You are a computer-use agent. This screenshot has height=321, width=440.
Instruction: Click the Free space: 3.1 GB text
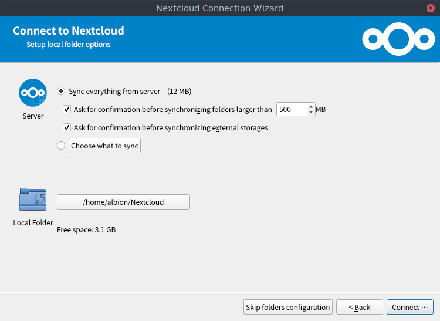coord(86,230)
